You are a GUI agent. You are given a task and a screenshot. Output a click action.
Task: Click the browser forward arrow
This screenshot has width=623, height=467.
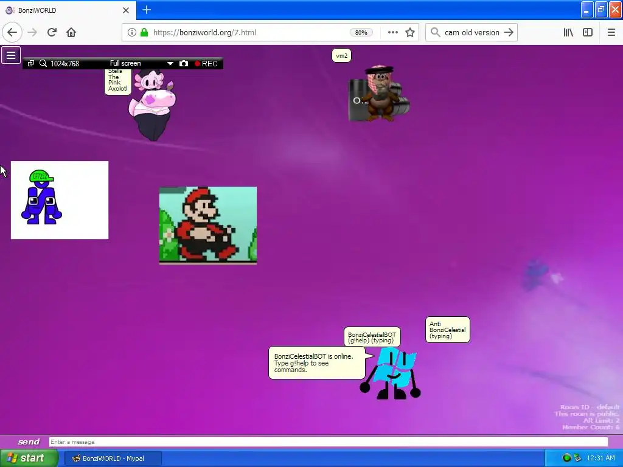[x=32, y=33]
